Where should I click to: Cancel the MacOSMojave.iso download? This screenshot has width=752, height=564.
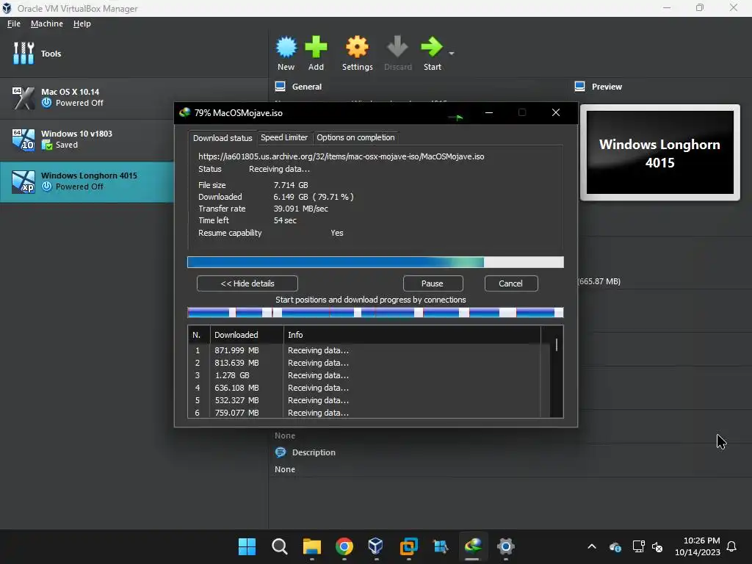coord(511,283)
